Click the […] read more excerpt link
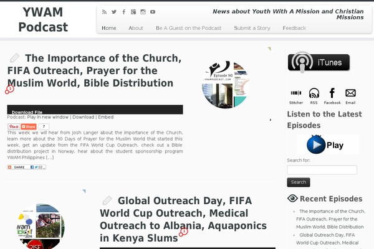 (50, 157)
